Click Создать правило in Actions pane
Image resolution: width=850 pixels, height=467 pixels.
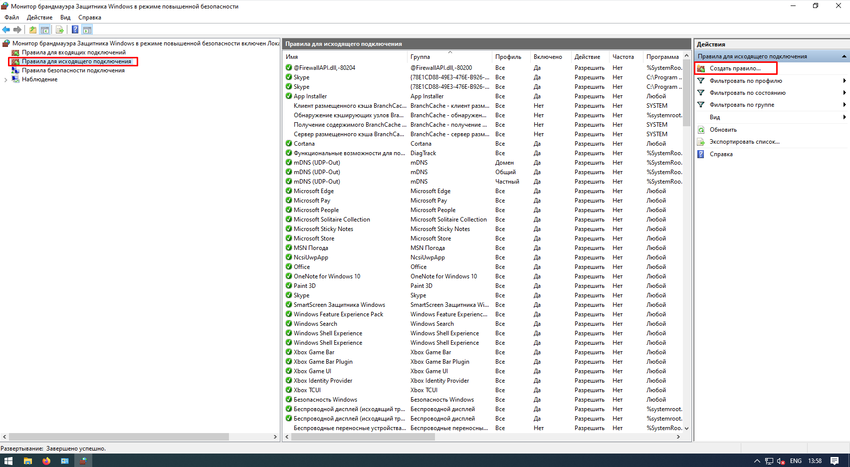pyautogui.click(x=735, y=68)
